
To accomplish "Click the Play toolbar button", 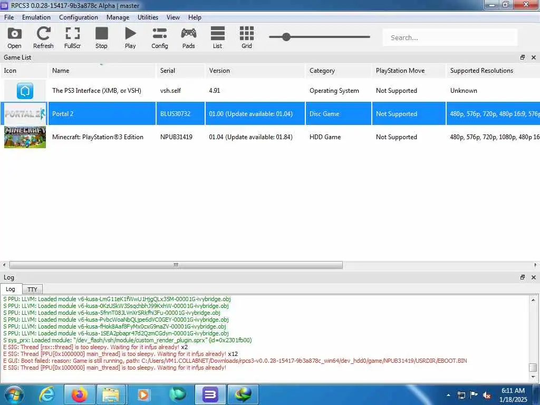I will tap(130, 37).
